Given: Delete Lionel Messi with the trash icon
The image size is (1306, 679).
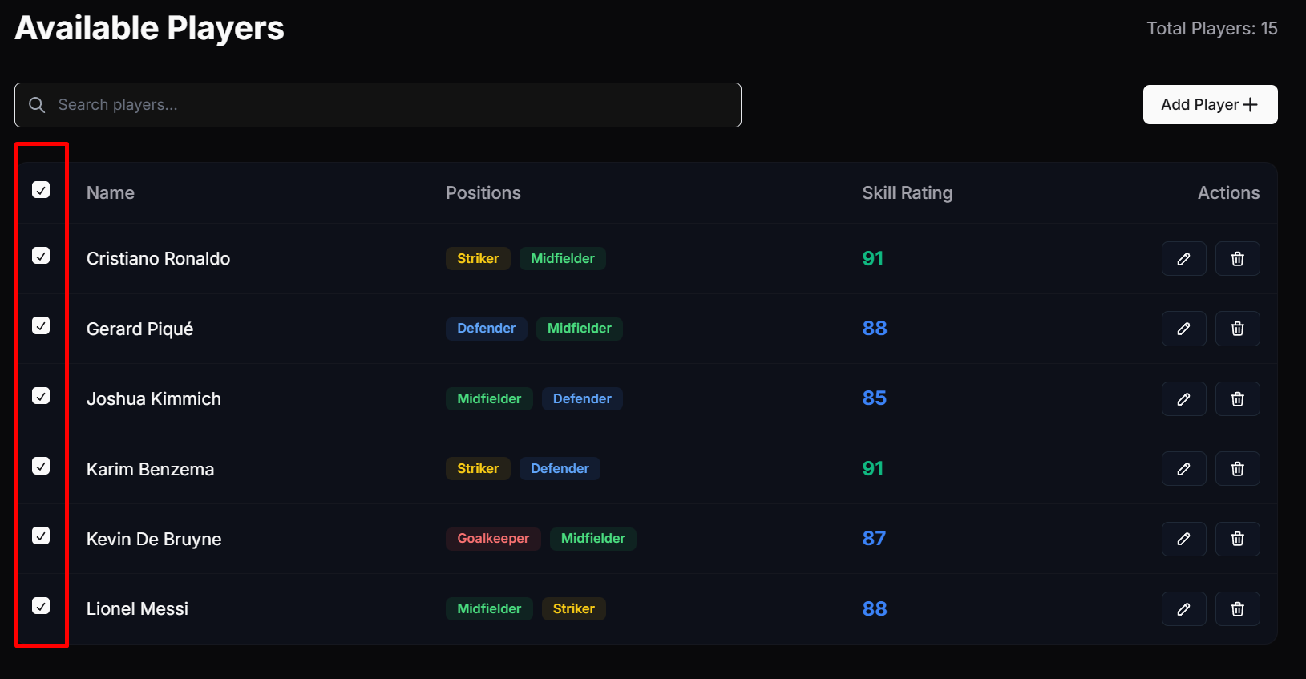Looking at the screenshot, I should pos(1237,609).
